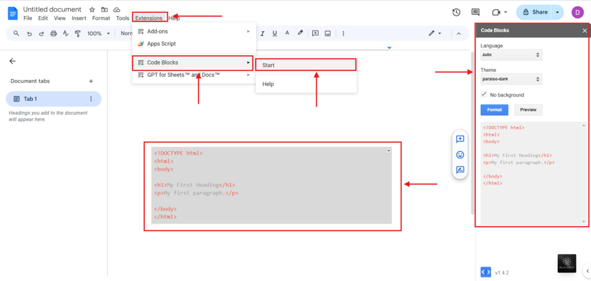The image size is (591, 281).
Task: Click the undo arrow icon
Action: tap(29, 33)
